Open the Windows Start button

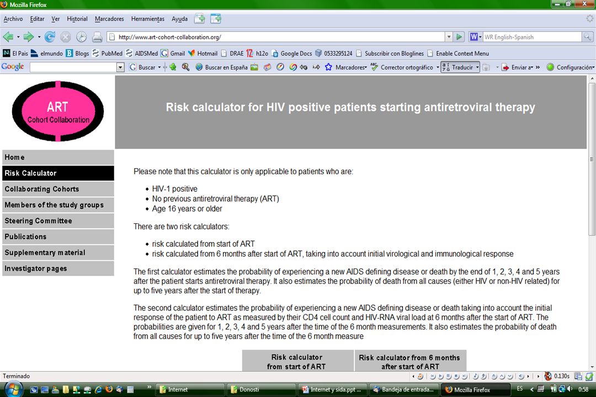click(13, 389)
